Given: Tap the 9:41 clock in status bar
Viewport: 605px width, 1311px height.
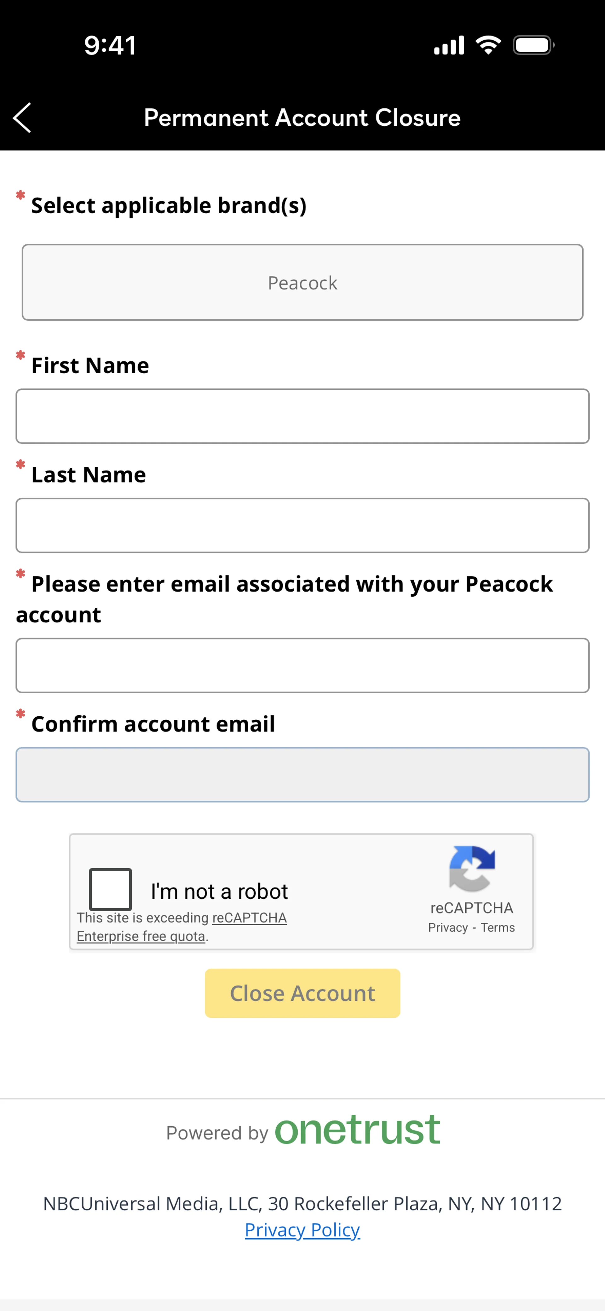Looking at the screenshot, I should (x=111, y=45).
